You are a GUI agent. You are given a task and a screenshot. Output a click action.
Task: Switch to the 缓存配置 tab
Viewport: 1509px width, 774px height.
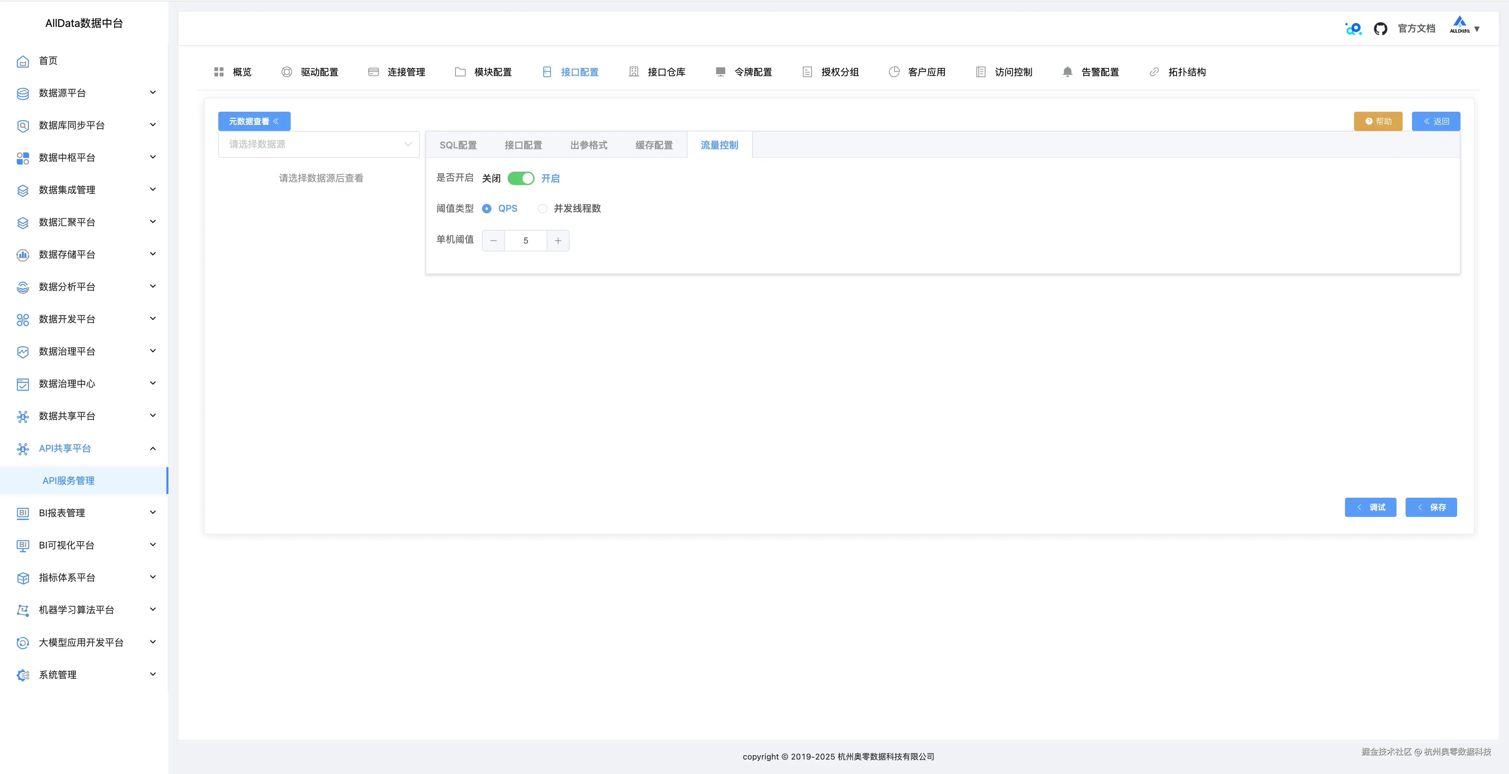(x=654, y=145)
